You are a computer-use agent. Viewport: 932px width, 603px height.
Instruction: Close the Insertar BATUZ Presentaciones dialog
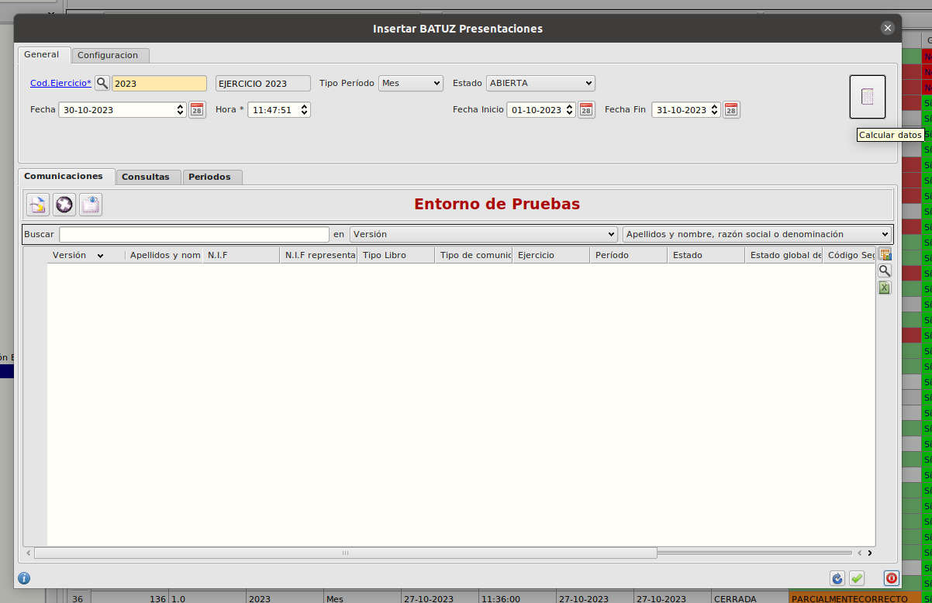point(888,28)
